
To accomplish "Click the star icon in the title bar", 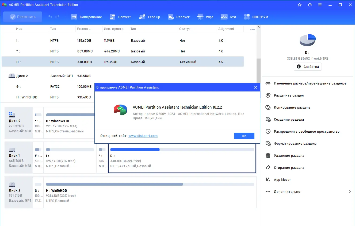I will (300, 5).
